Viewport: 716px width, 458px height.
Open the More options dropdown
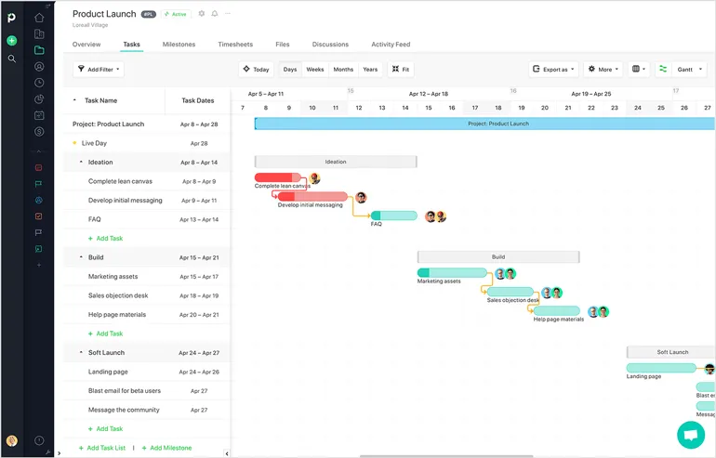[x=603, y=70]
